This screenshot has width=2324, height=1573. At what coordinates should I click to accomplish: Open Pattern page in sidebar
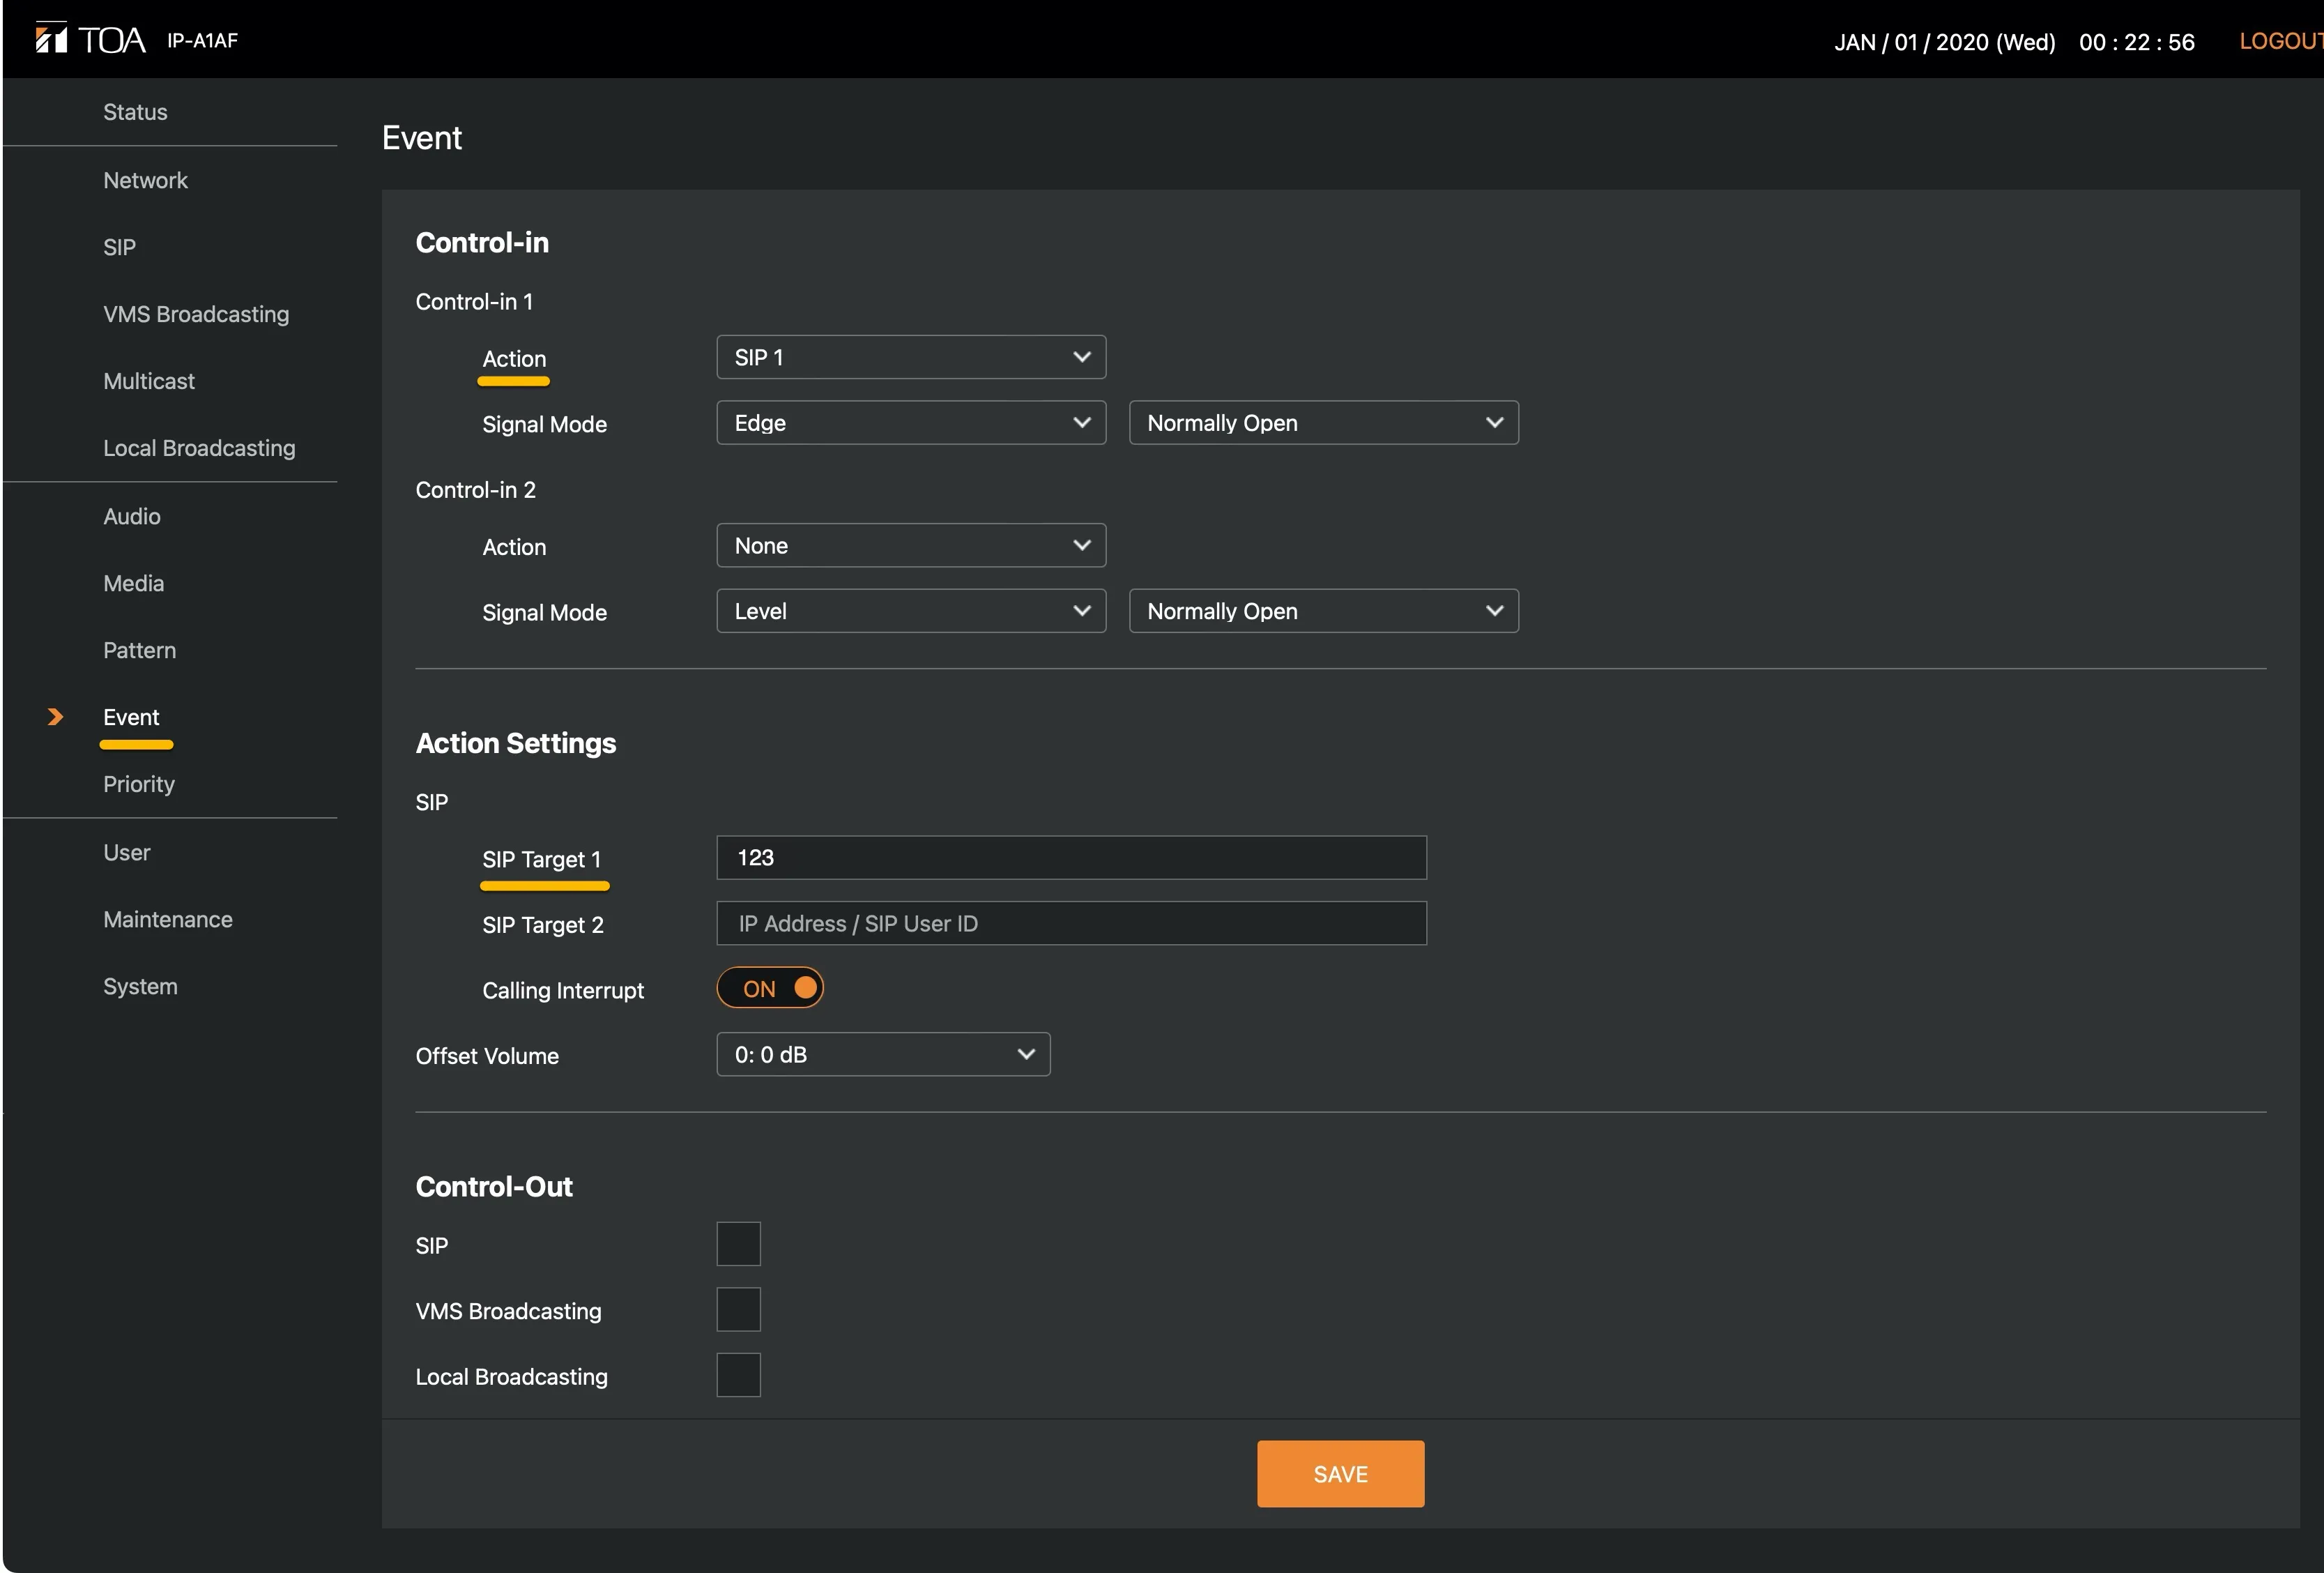[139, 650]
